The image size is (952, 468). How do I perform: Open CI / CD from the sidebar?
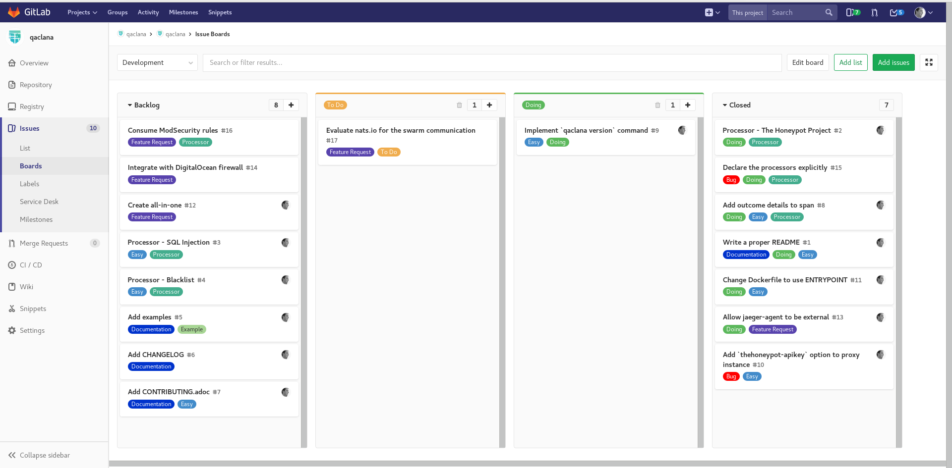[x=31, y=265]
